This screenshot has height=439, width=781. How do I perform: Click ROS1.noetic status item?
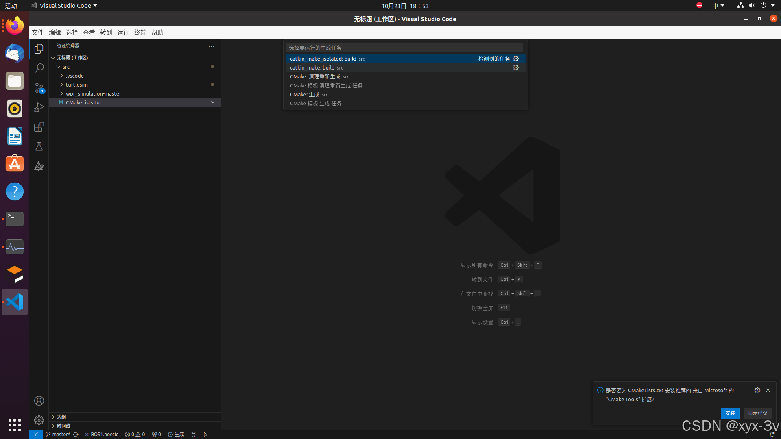102,435
